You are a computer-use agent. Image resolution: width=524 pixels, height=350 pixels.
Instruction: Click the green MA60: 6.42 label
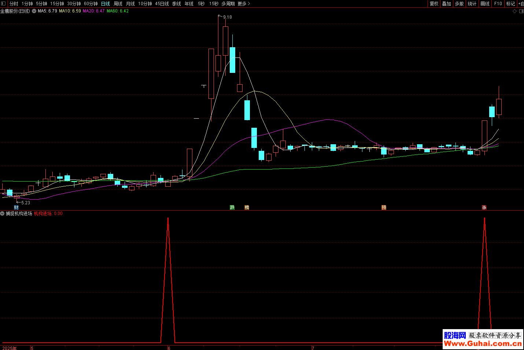click(118, 11)
